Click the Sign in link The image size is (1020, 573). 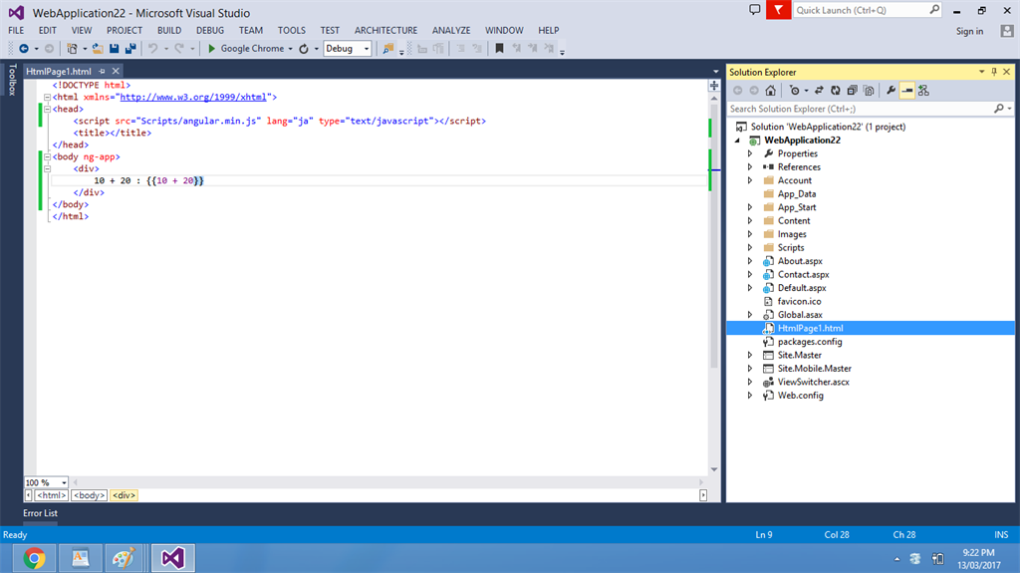969,31
